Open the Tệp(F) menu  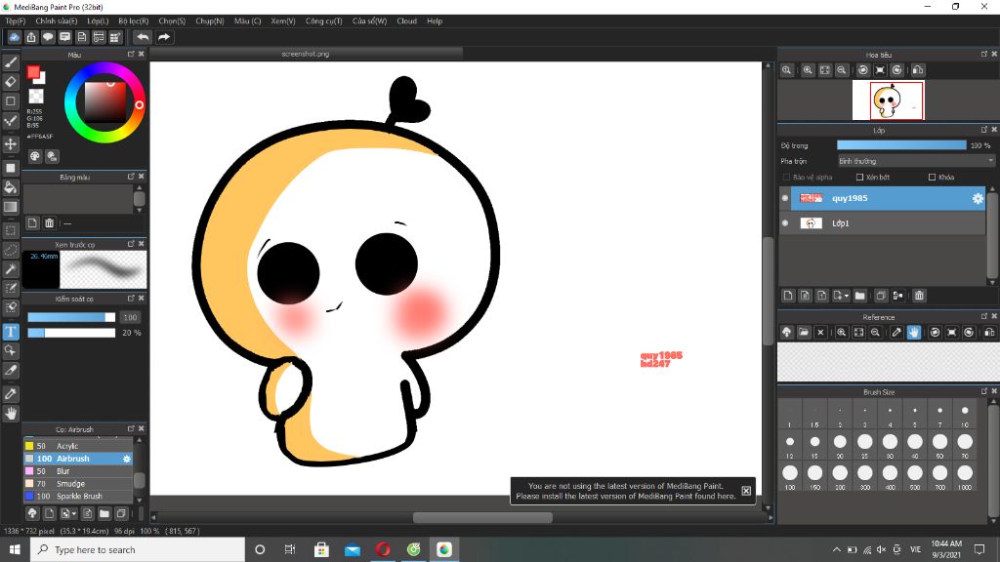coord(16,21)
